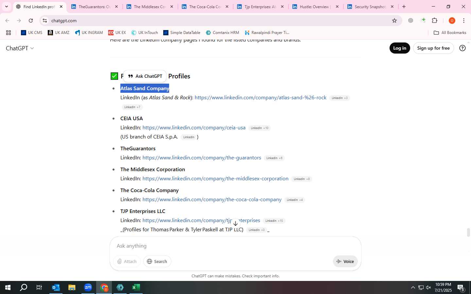The height and width of the screenshot is (294, 471).
Task: Open Excel from taskbar
Action: (x=136, y=288)
